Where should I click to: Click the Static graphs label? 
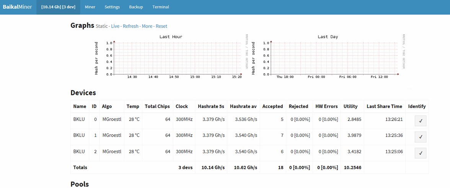coord(102,26)
